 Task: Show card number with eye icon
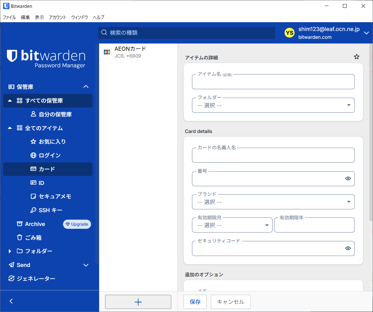click(348, 179)
